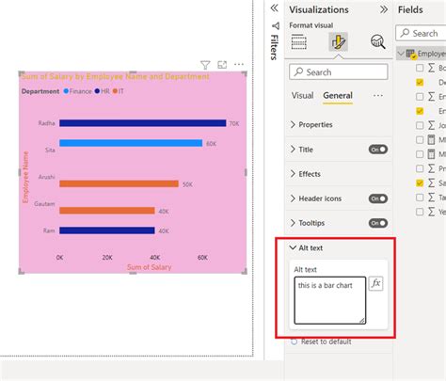The image size is (446, 381).
Task: Expand the Header icons section chevron
Action: pos(293,198)
